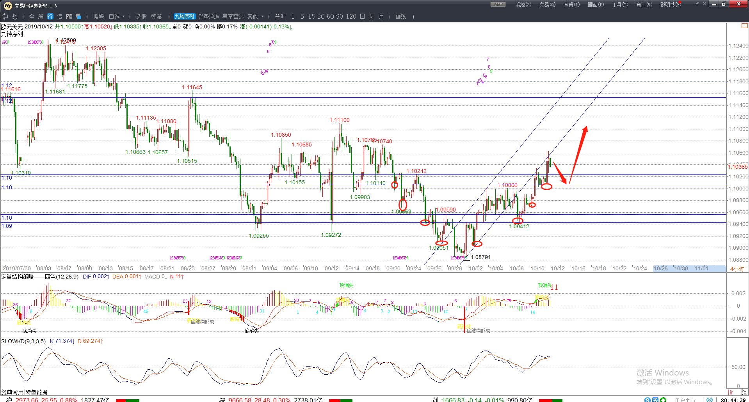749x402 pixels.
Task: Click the blue 行 quotes icon
Action: [50, 16]
